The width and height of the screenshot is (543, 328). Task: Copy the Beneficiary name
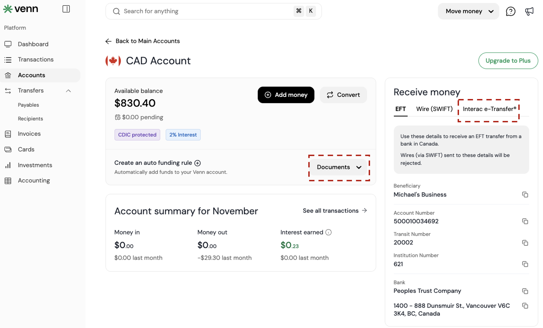525,194
